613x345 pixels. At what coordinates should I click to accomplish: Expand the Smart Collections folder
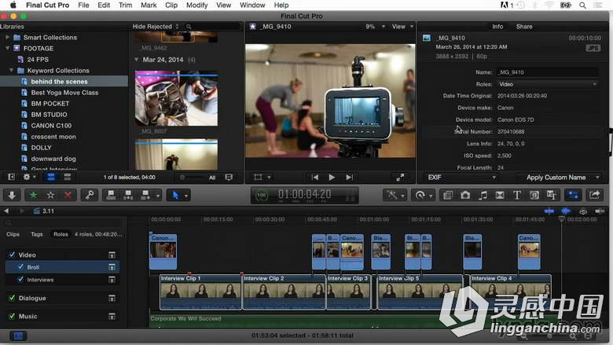coord(7,37)
